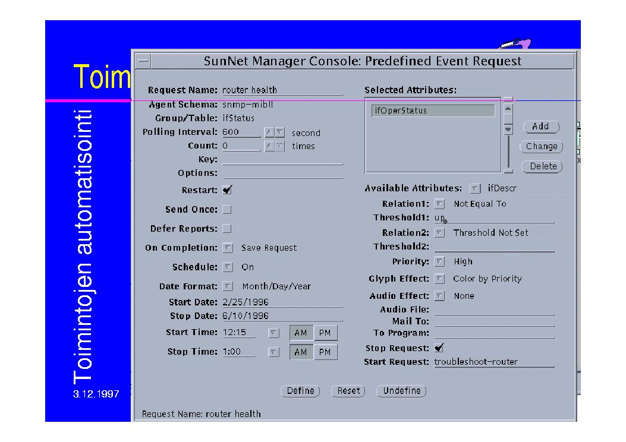
Task: Click the Audio File input field
Action: point(494,310)
